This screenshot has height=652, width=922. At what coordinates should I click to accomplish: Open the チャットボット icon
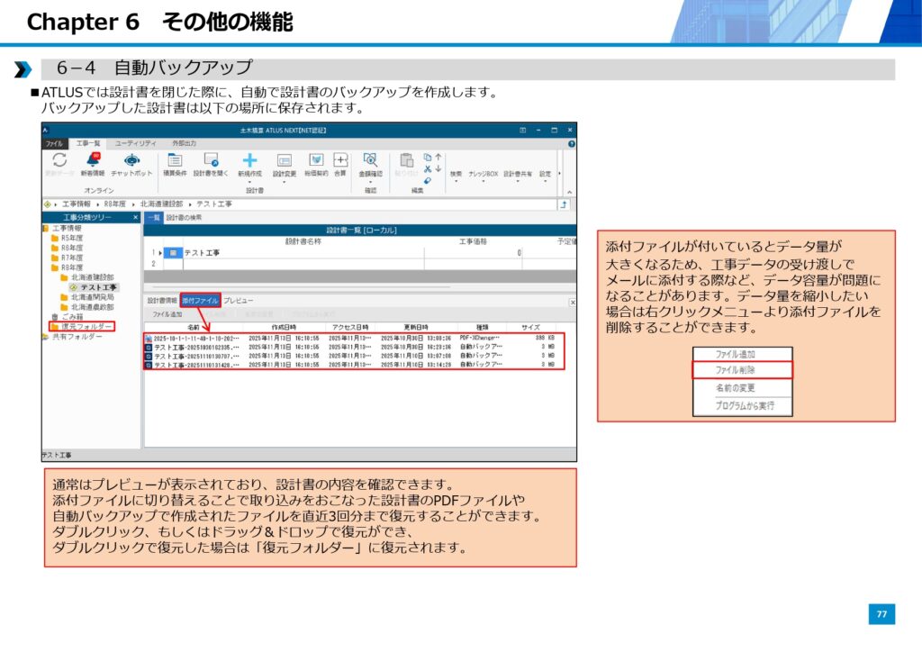131,160
